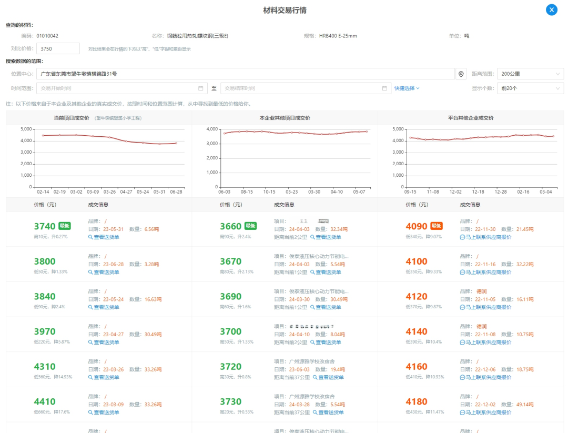The height and width of the screenshot is (433, 568).
Task: Click the 对比价格 input field showing 3750
Action: point(58,49)
